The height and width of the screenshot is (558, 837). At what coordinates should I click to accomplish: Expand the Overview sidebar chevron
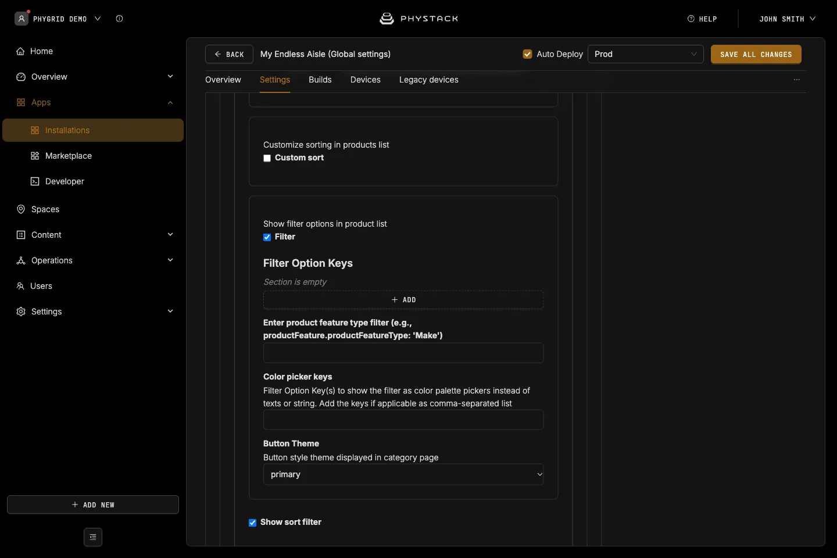pyautogui.click(x=170, y=77)
